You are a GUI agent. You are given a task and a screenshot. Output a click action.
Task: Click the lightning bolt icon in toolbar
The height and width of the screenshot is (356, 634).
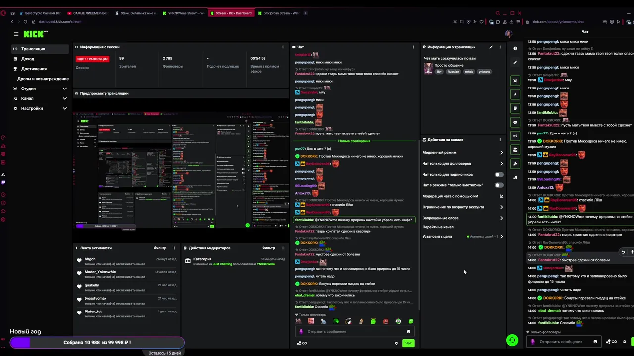[515, 94]
